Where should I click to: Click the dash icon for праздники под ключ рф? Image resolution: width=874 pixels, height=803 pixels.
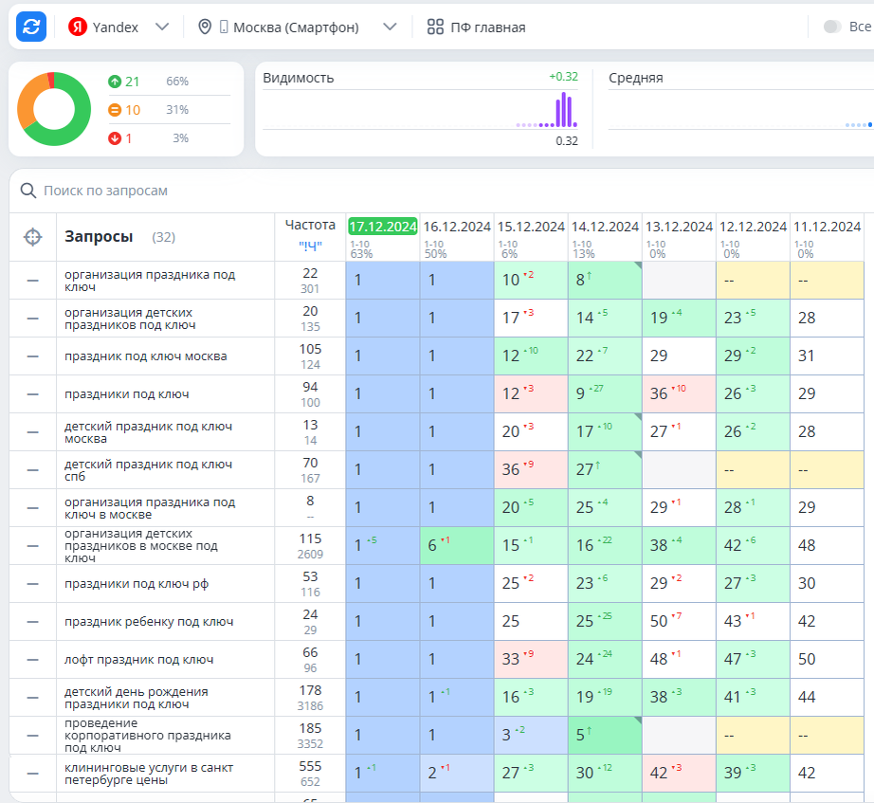[x=33, y=584]
